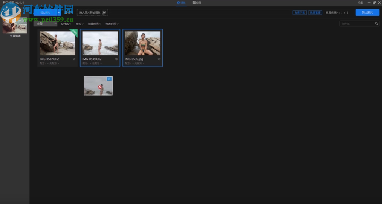Sort photos by 文件名
The height and width of the screenshot is (204, 382).
point(66,24)
